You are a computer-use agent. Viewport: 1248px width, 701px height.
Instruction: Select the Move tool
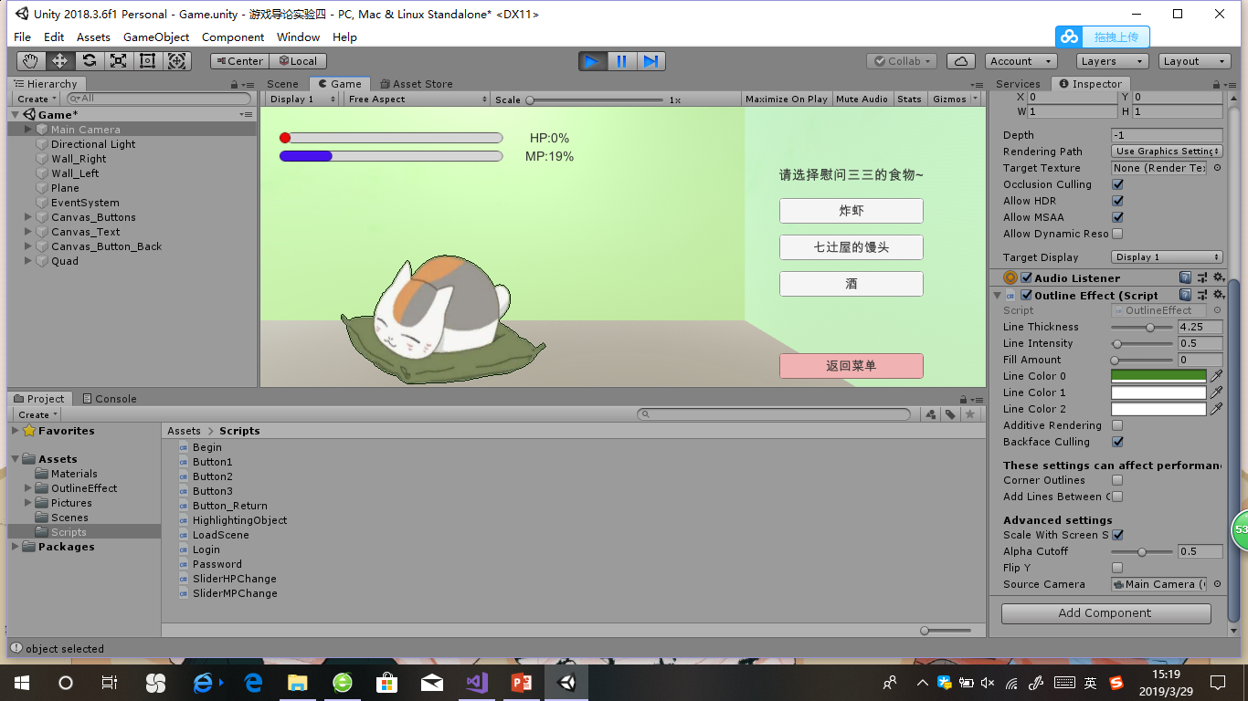coord(59,60)
